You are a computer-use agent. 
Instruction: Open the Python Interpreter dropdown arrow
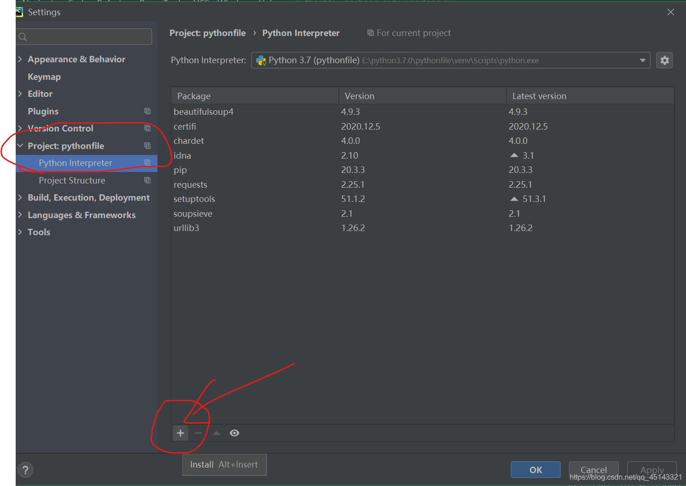(x=643, y=60)
